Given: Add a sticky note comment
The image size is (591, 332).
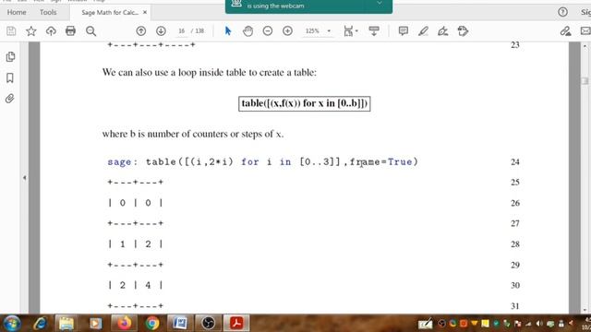Looking at the screenshot, I should [x=404, y=30].
